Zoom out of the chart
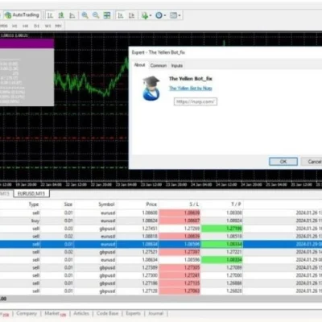Image resolution: width=322 pixels, height=322 pixels. pyautogui.click(x=96, y=15)
